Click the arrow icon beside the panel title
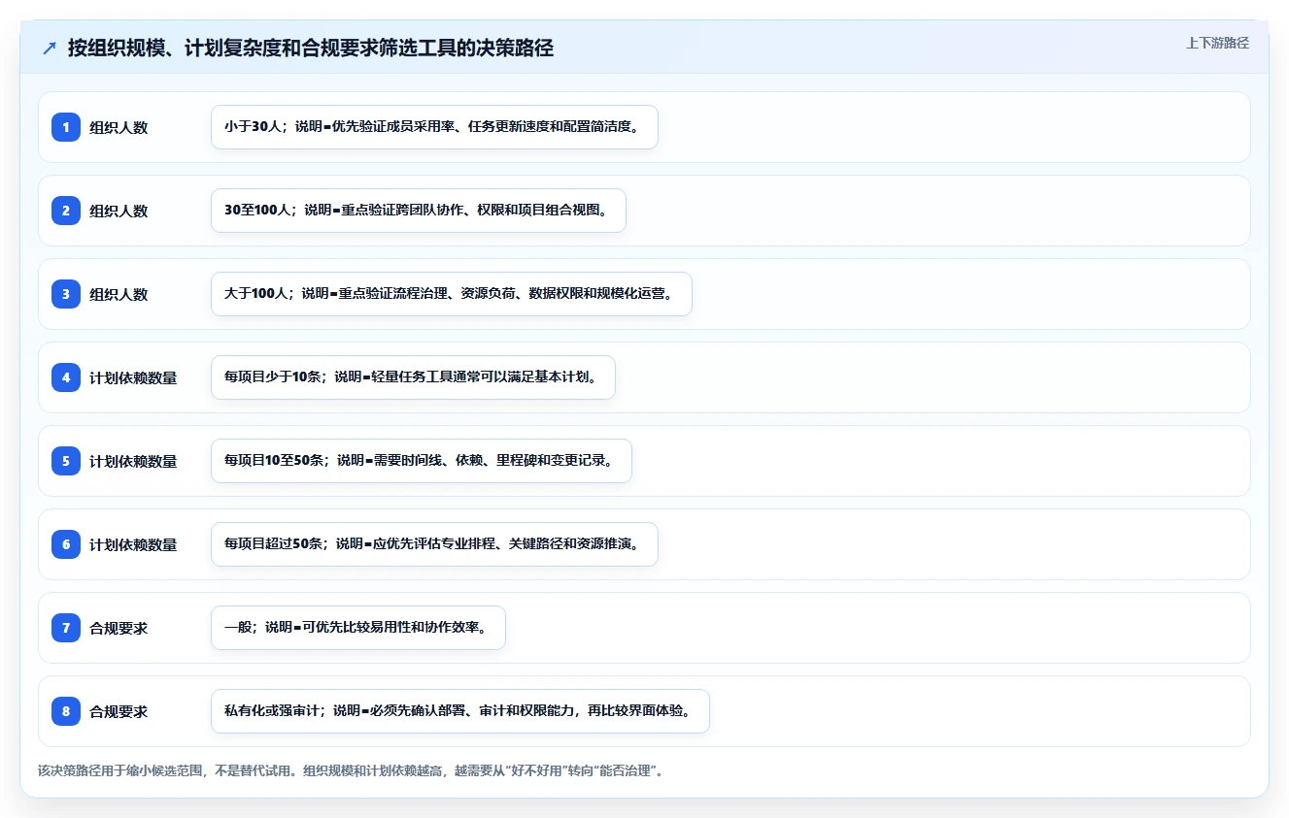This screenshot has height=818, width=1289. 50,48
